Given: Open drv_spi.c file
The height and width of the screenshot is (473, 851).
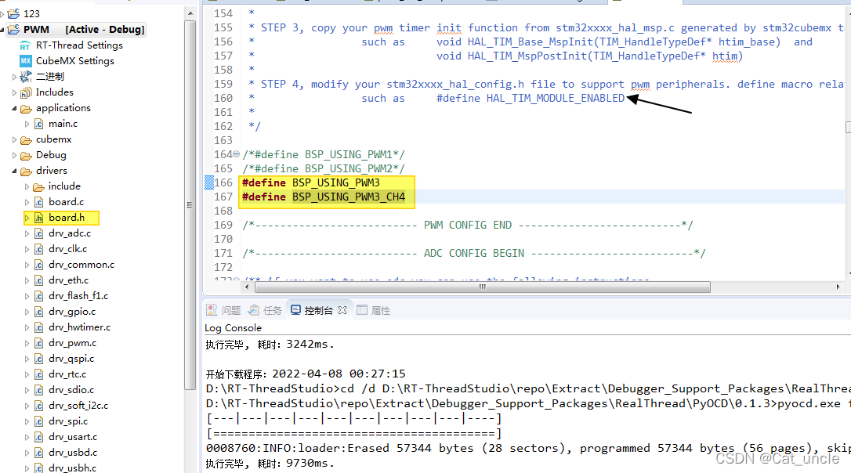Looking at the screenshot, I should [68, 421].
